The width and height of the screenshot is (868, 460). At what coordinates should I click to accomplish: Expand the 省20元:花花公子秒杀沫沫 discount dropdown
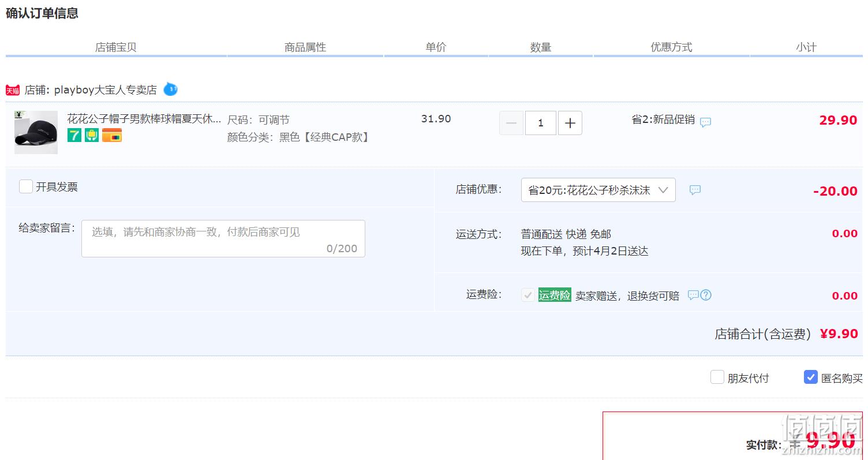(x=598, y=190)
